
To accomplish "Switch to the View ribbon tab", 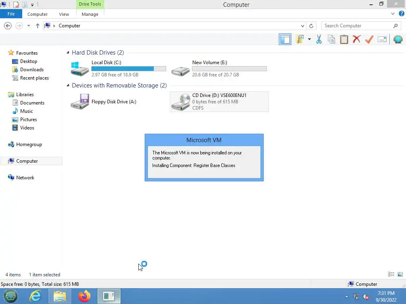I will pyautogui.click(x=64, y=14).
